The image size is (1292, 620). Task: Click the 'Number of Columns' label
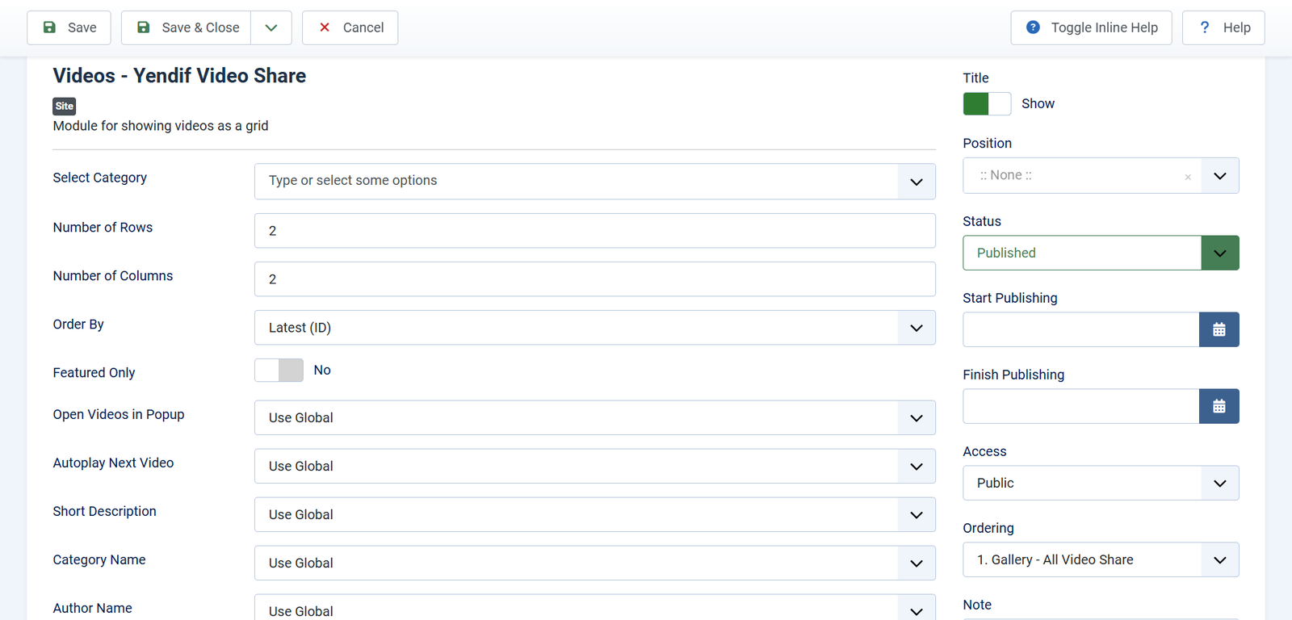113,276
